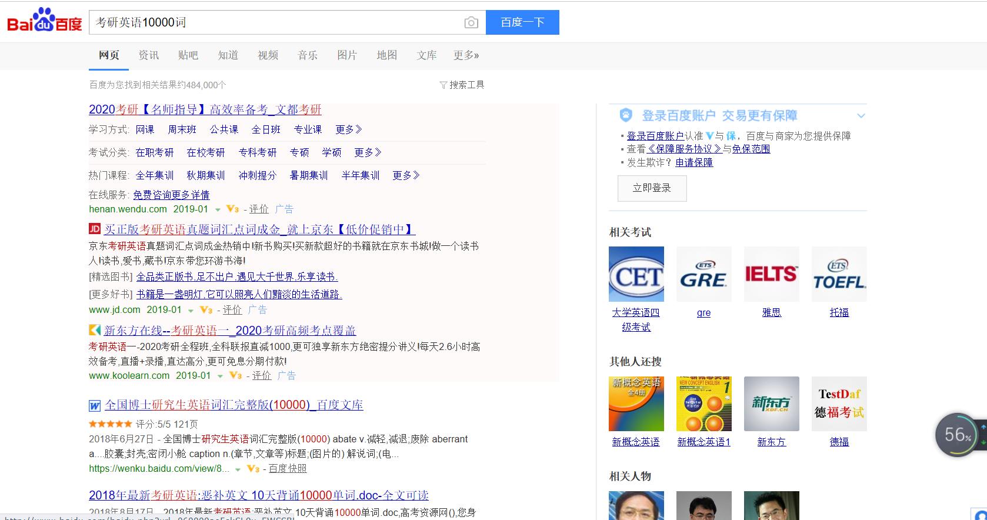987x520 pixels.
Task: Click the shield icon in 登录百度账户 panel
Action: click(626, 115)
